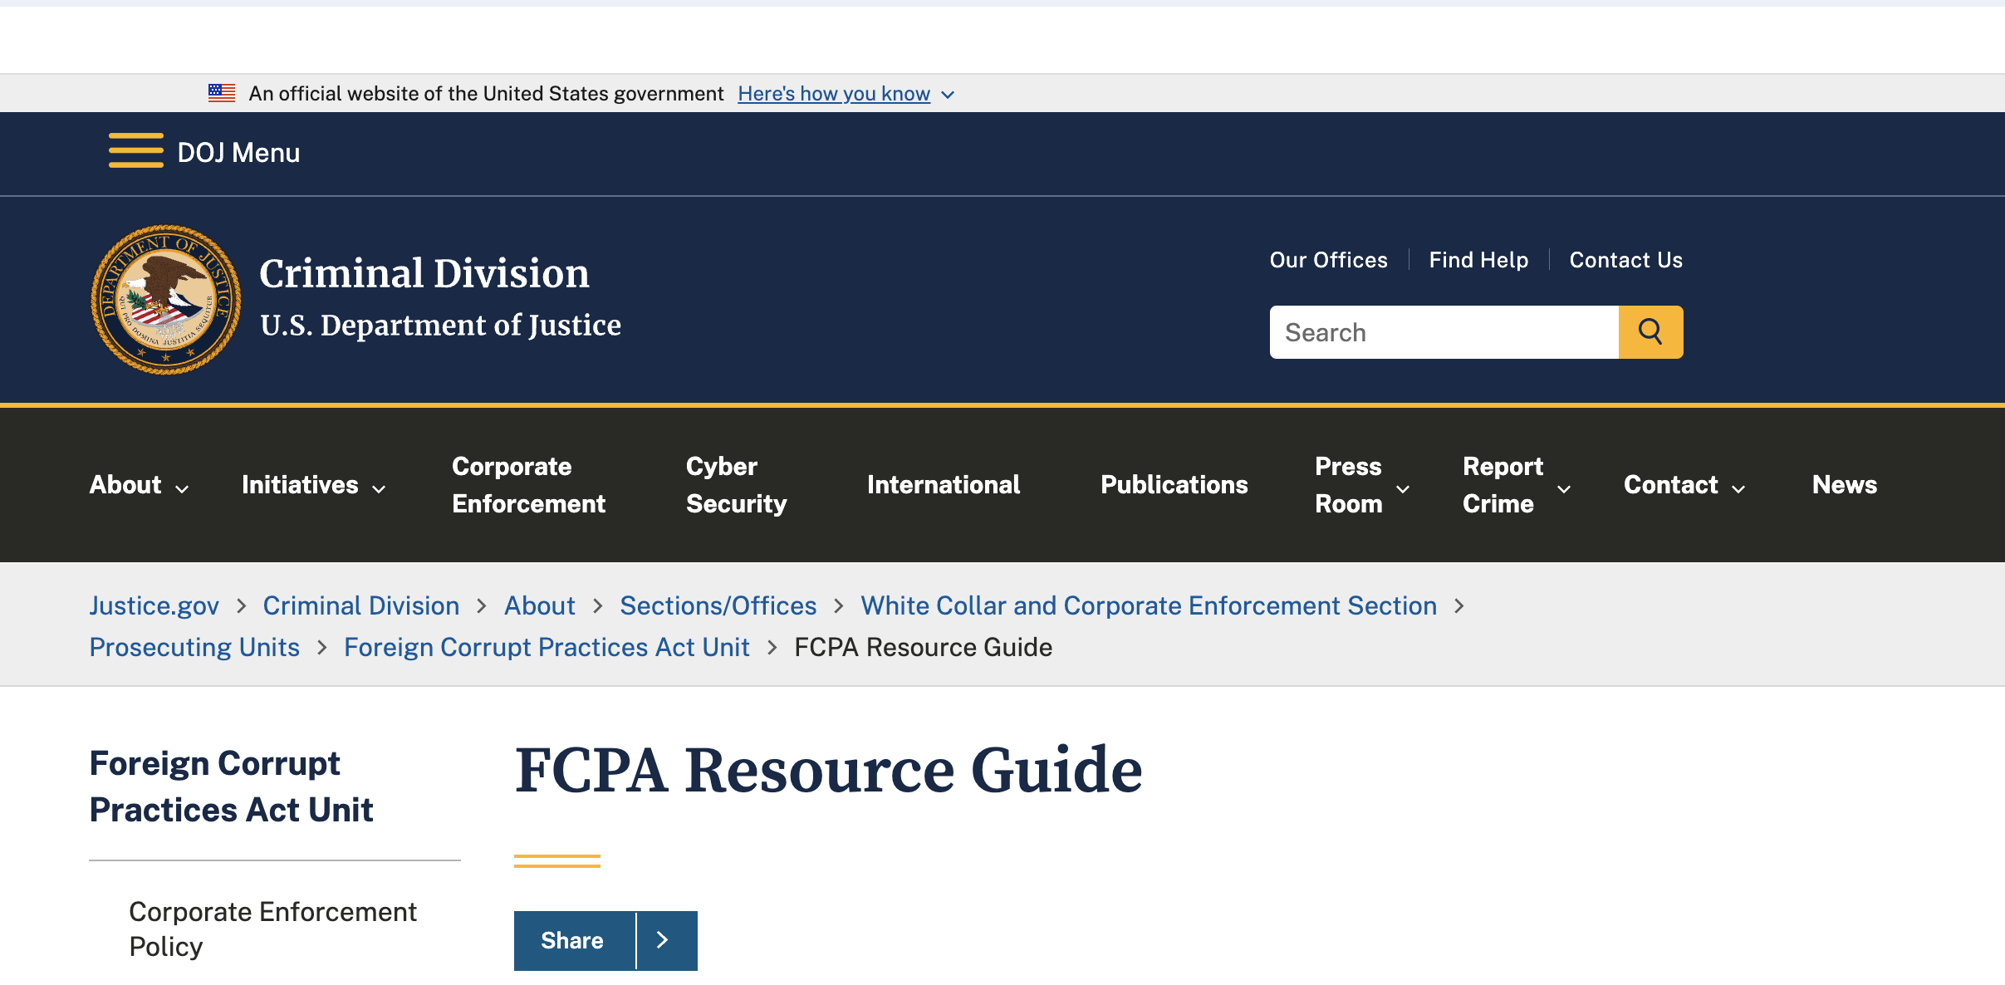Click the Our Offices link
Viewport: 2005px width, 985px height.
(1329, 260)
